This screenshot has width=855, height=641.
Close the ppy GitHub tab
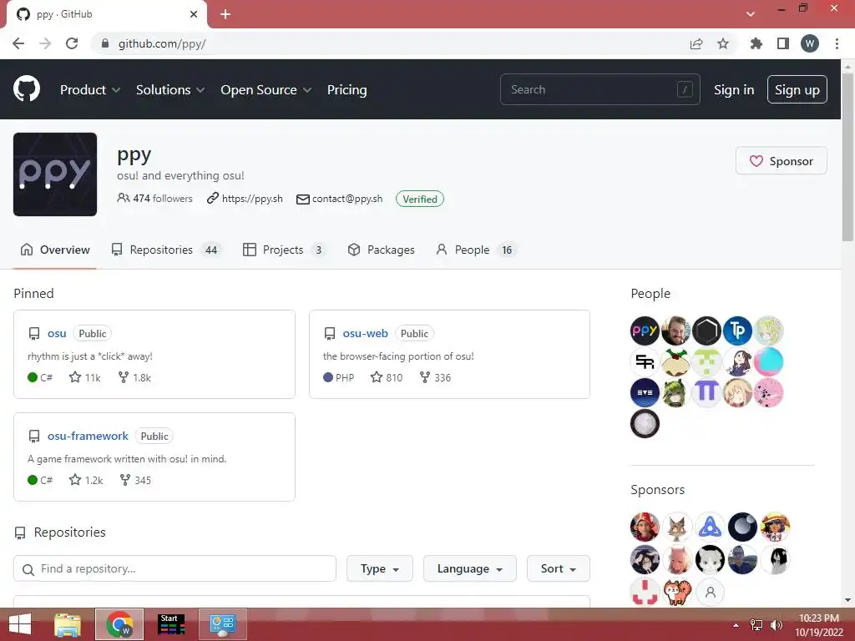pos(194,14)
